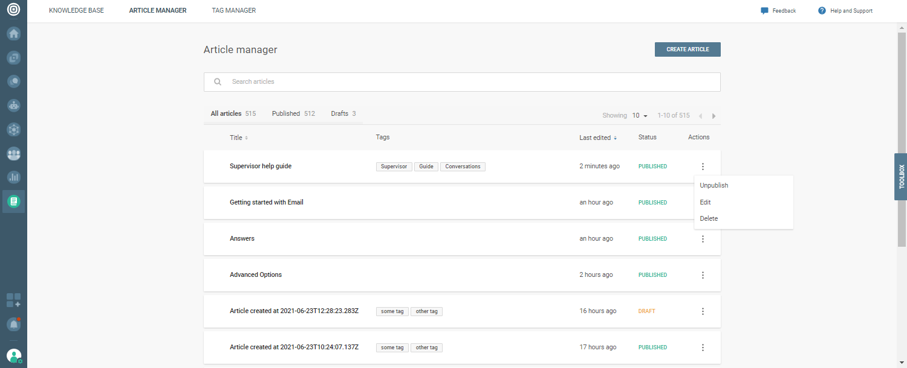Open the bar chart analytics icon
Image resolution: width=907 pixels, height=368 pixels.
(x=13, y=177)
